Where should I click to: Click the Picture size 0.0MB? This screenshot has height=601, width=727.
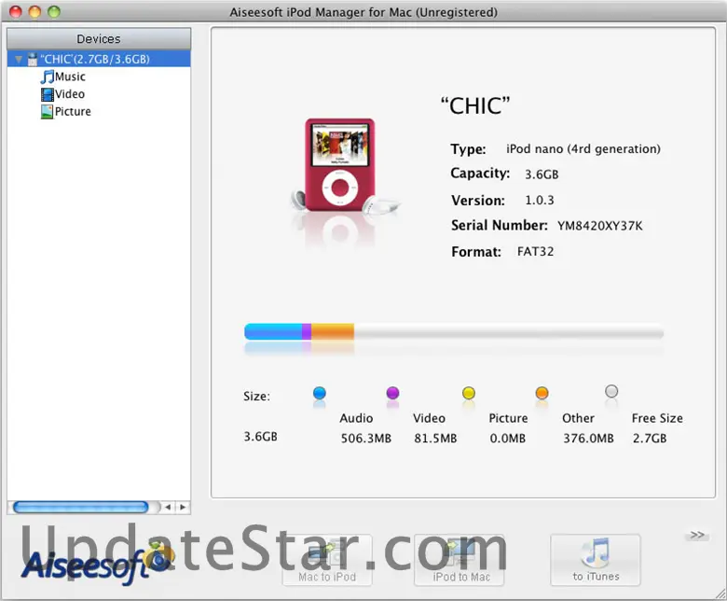[x=508, y=439]
